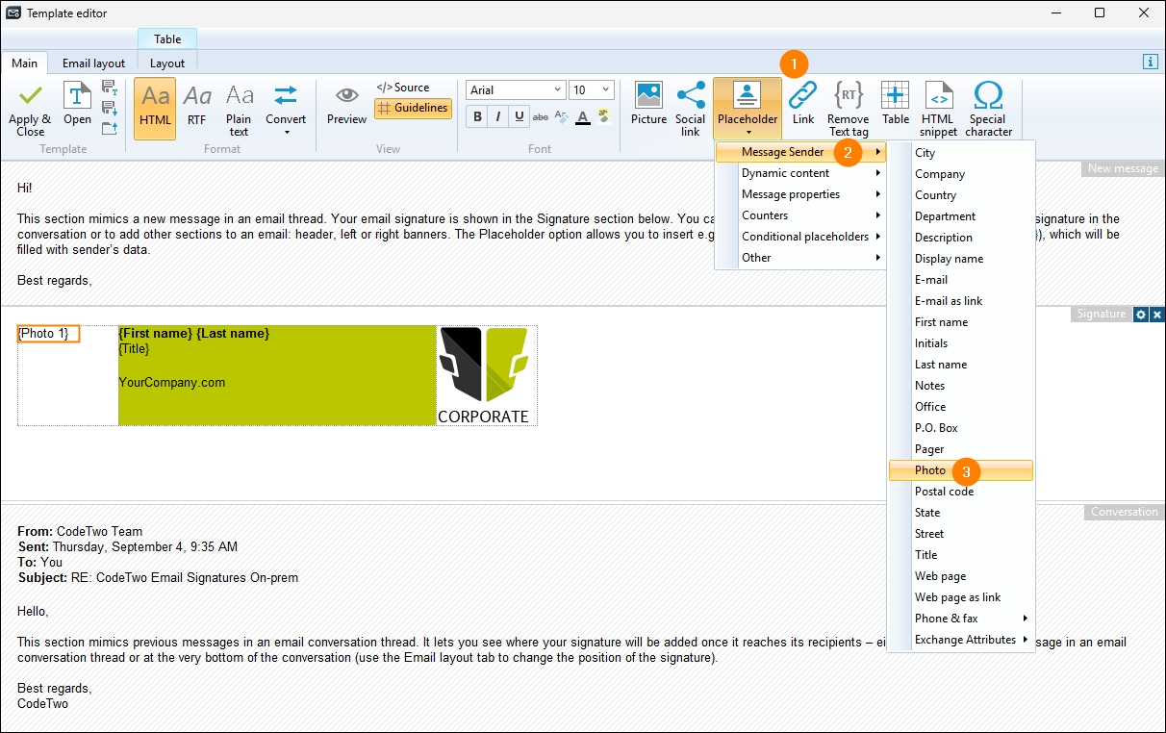
Task: Click the font color button
Action: [583, 117]
